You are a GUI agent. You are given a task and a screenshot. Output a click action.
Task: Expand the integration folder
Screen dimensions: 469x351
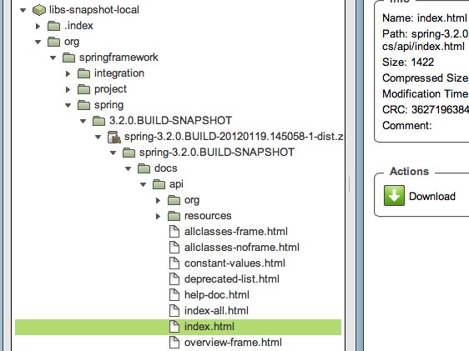(68, 73)
